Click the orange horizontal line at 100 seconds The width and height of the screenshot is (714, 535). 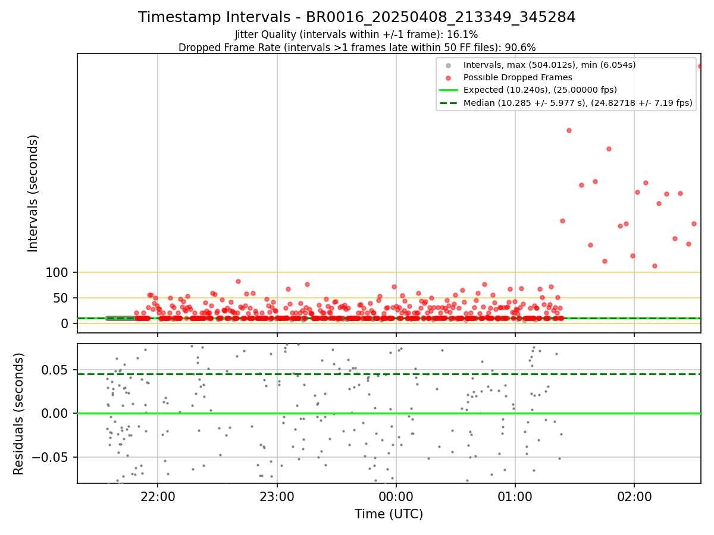389,272
